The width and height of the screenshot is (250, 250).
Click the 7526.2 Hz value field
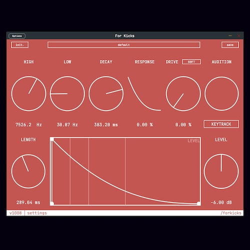tap(28, 124)
